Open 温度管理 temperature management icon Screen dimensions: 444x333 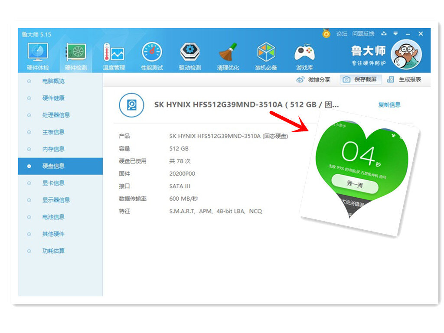click(x=114, y=52)
